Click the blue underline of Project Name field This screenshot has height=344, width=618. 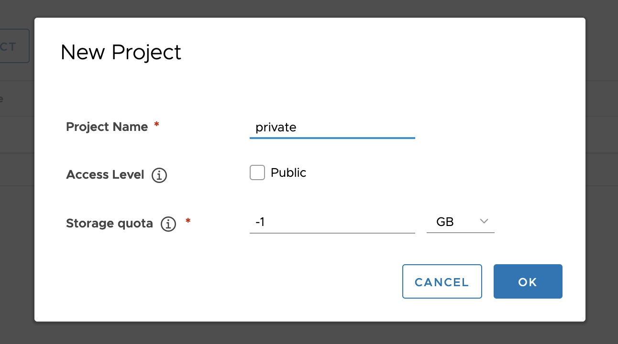pyautogui.click(x=332, y=138)
